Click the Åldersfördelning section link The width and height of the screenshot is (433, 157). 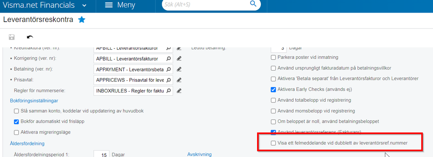(27, 144)
